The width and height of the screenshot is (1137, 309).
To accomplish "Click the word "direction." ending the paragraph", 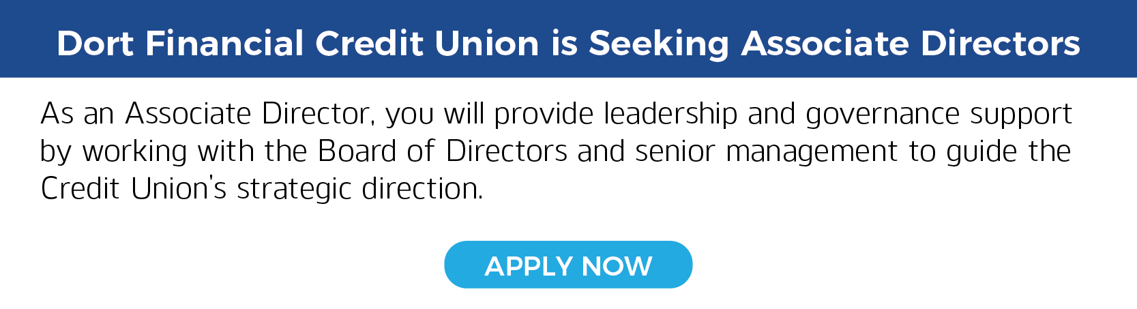I will tap(422, 189).
